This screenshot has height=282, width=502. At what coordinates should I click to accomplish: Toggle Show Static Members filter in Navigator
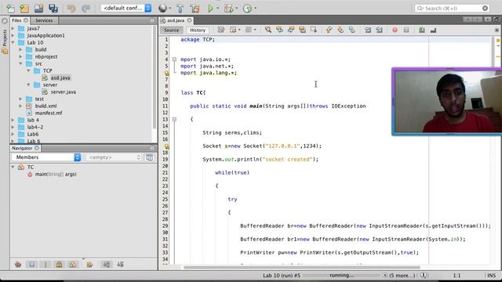(45, 265)
